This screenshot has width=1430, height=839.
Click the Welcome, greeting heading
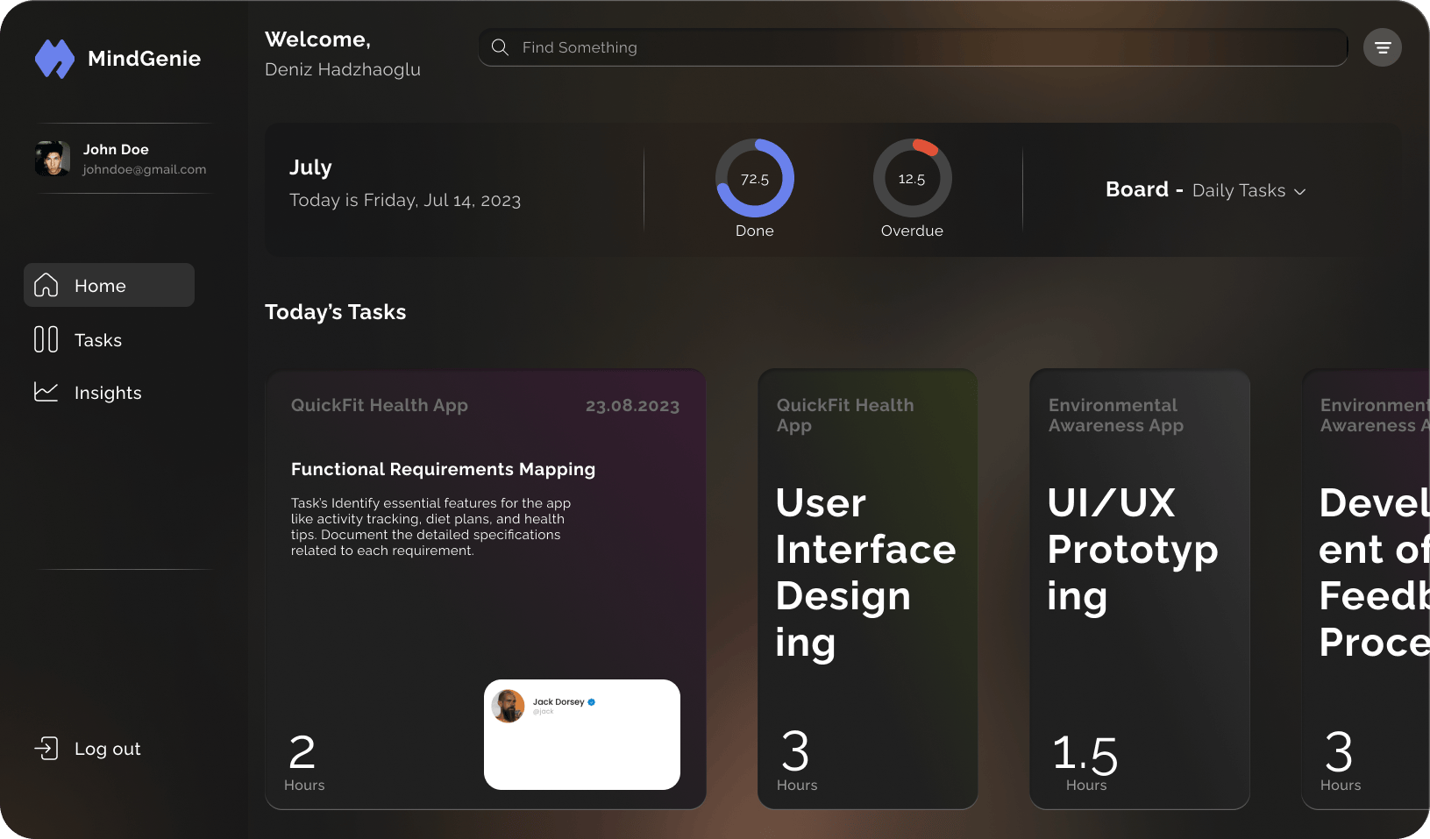pyautogui.click(x=317, y=39)
